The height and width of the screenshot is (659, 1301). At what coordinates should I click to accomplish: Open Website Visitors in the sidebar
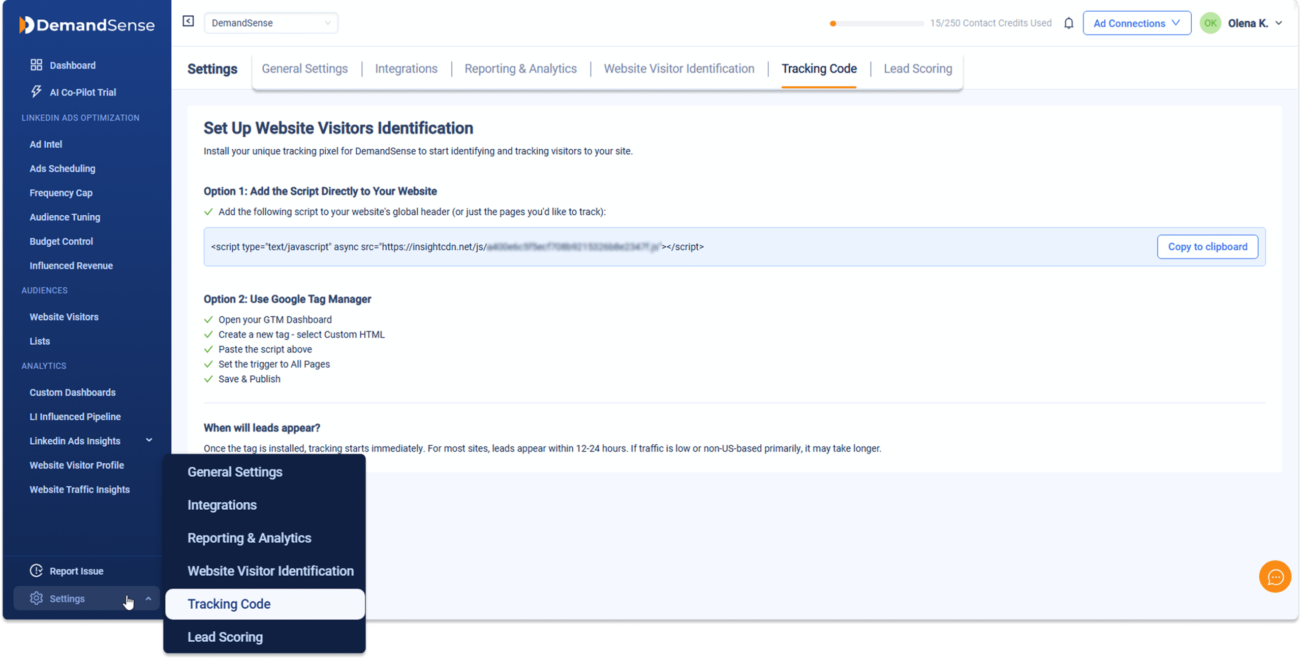[x=64, y=317]
